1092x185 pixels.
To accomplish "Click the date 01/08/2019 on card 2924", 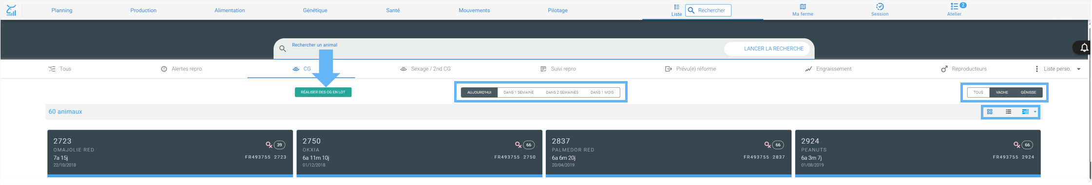I will pos(812,165).
